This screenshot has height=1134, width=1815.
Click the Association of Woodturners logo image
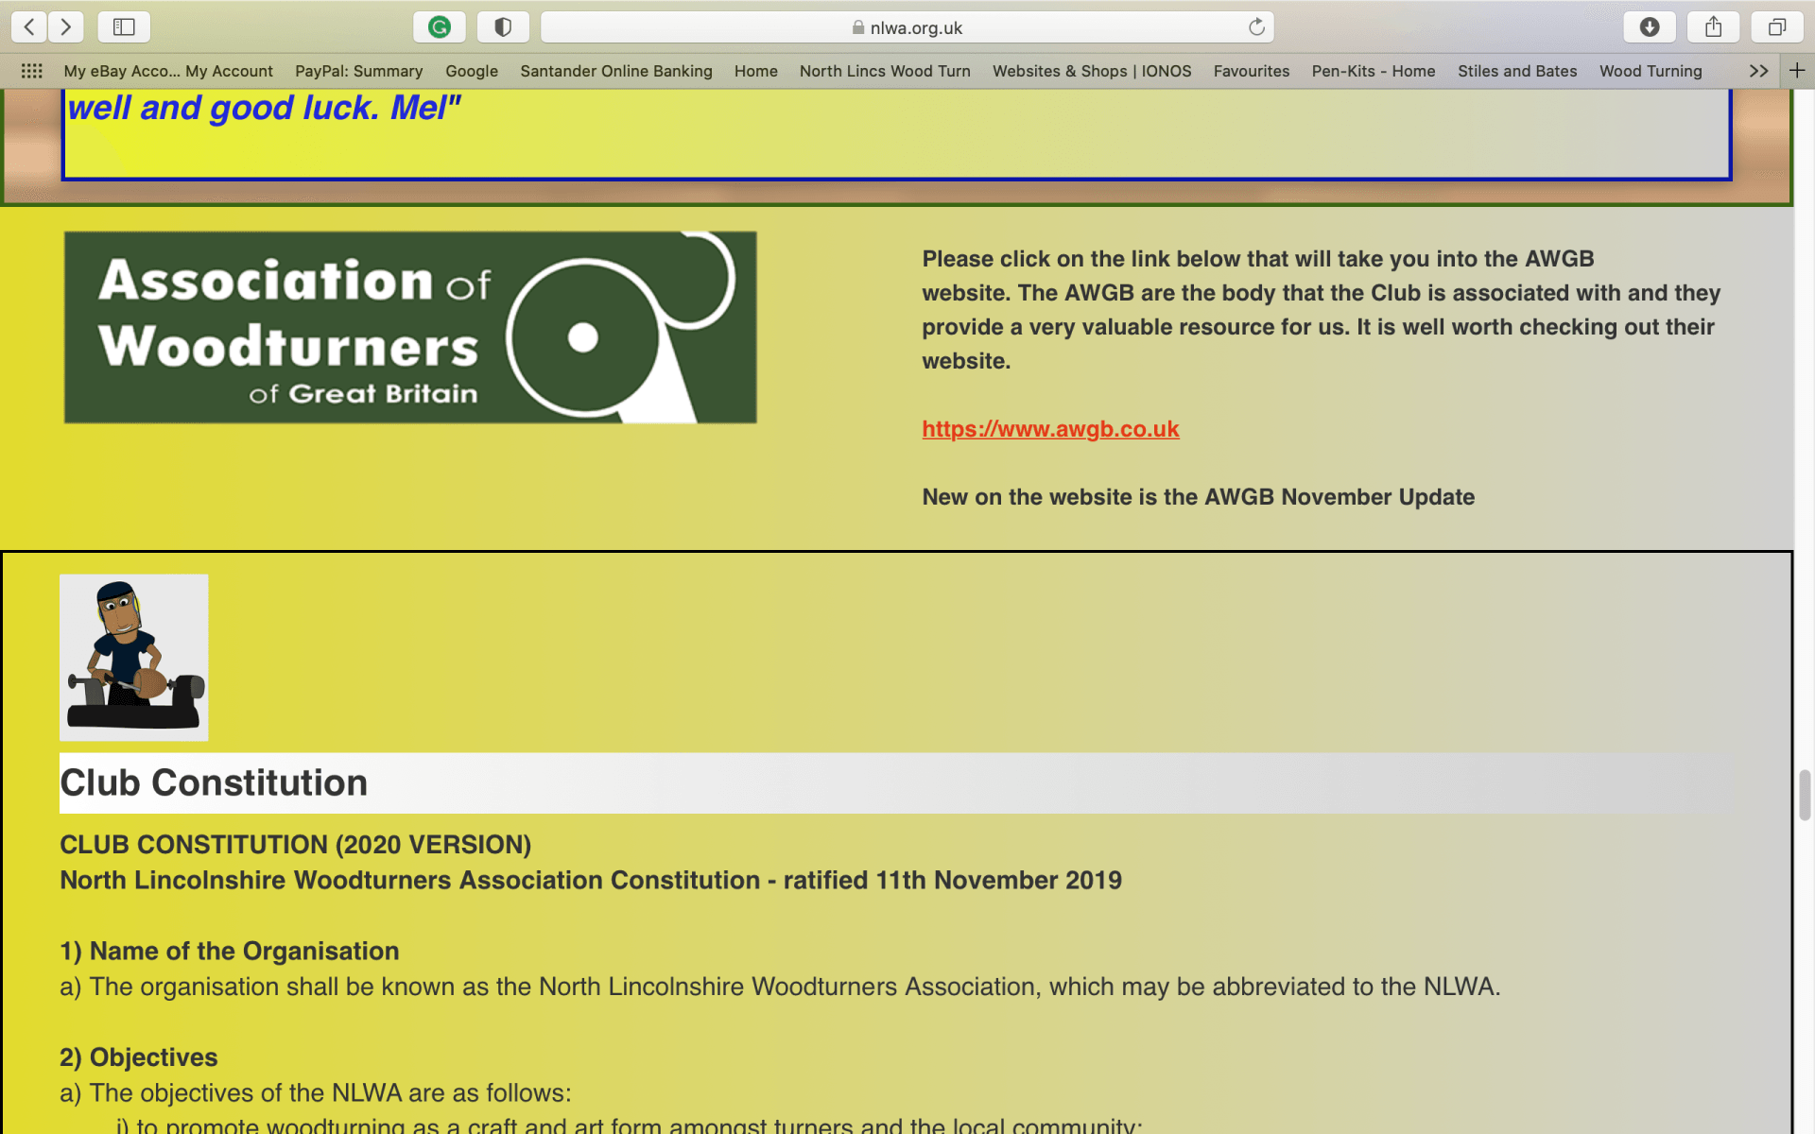coord(410,327)
